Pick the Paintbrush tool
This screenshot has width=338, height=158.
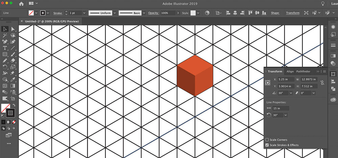click(x=13, y=54)
